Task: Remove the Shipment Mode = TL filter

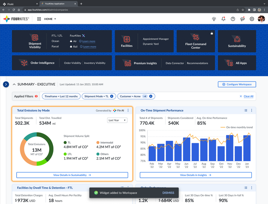Action: pos(112,96)
